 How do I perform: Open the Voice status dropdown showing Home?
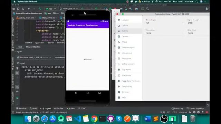(165, 33)
